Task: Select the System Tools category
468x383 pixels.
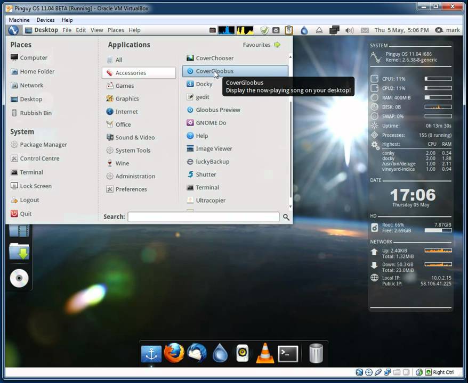Action: click(x=139, y=151)
